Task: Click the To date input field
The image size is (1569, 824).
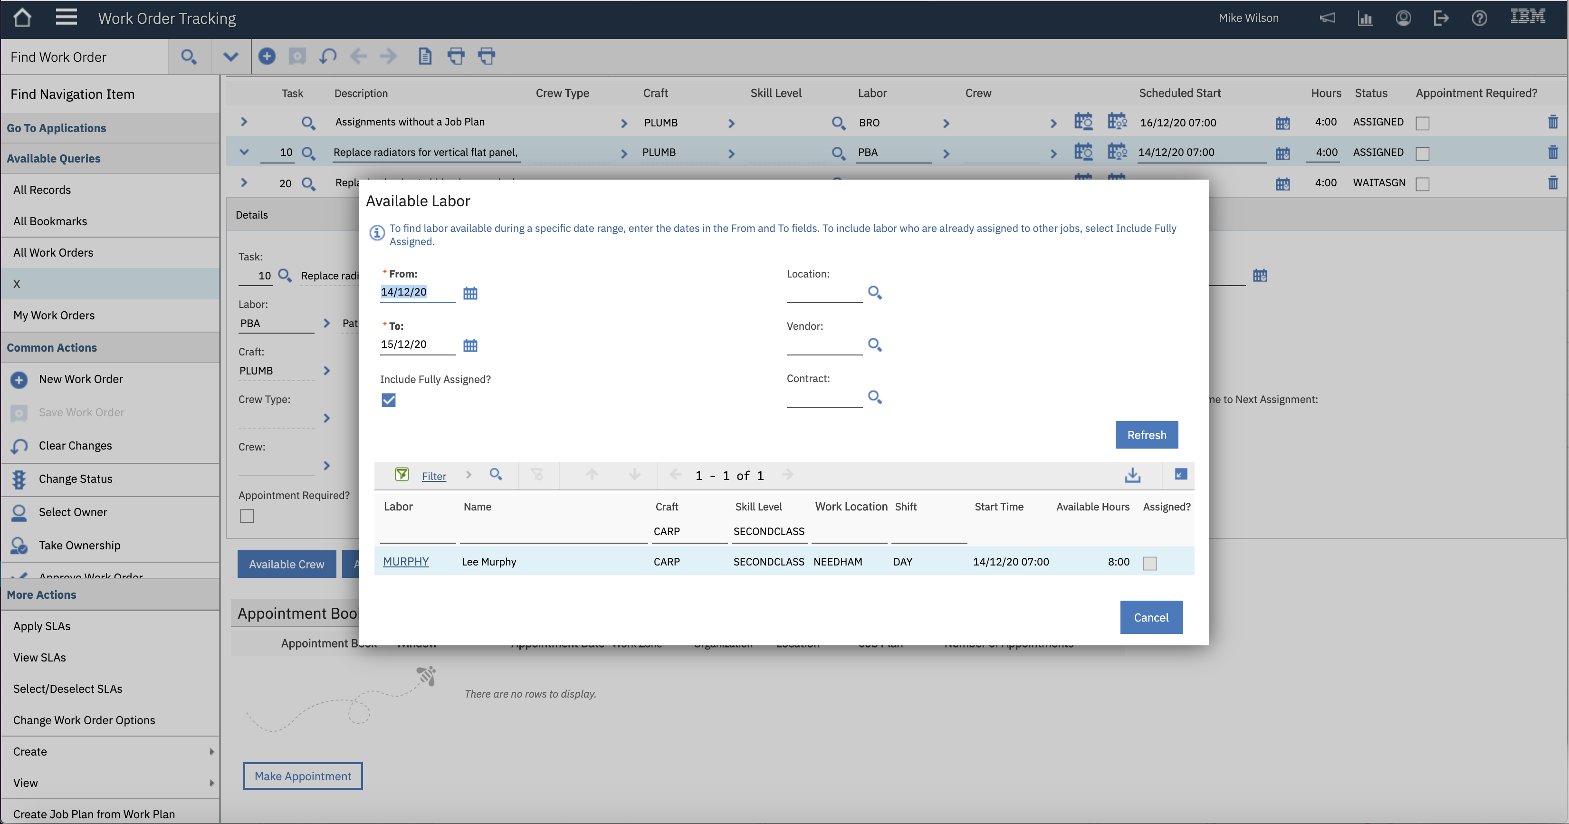Action: [x=417, y=344]
